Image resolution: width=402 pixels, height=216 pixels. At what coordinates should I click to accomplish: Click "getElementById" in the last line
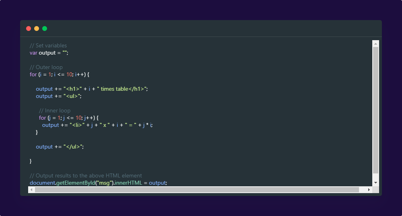[76, 183]
